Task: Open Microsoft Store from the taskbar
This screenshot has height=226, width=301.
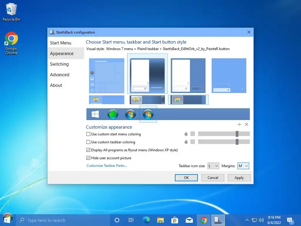Action: click(175, 220)
